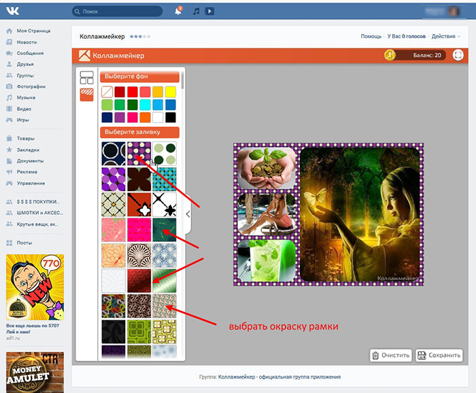Choose the purple background swatch
Screen dimensions: 476x393
coord(120,117)
